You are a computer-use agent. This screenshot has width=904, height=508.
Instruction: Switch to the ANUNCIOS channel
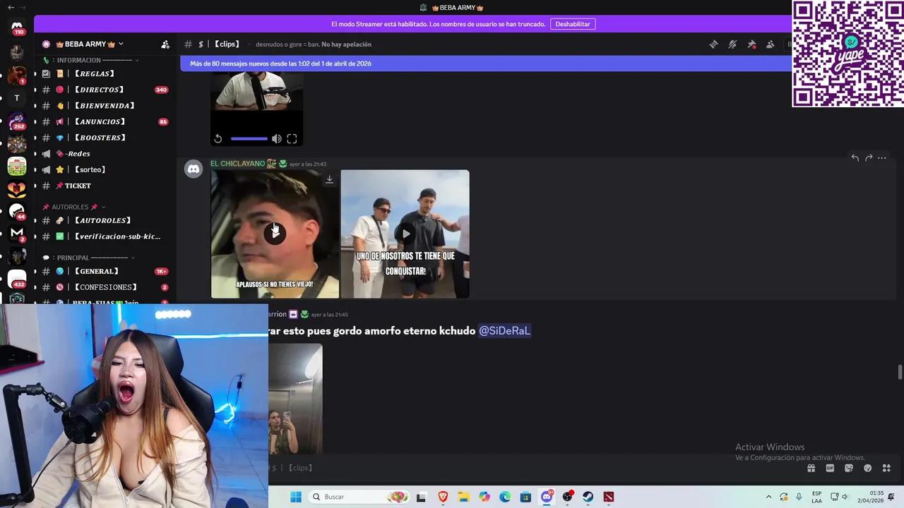click(100, 121)
